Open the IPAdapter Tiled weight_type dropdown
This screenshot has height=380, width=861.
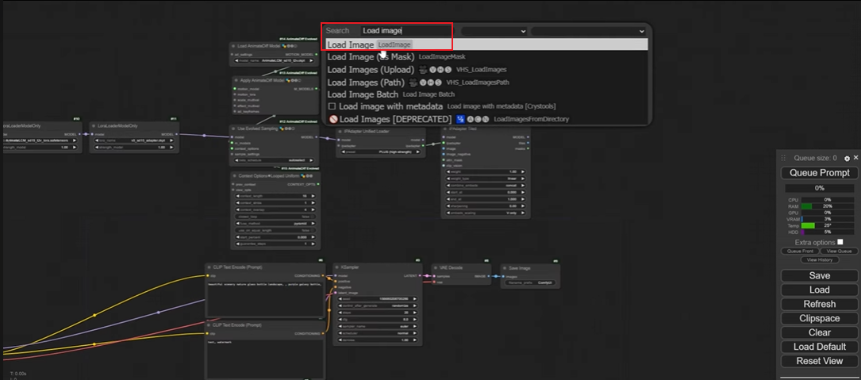pos(486,178)
